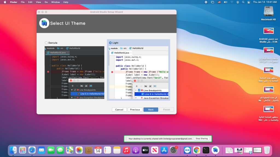Open the input source flag menu
The height and width of the screenshot is (157, 280).
219,2
